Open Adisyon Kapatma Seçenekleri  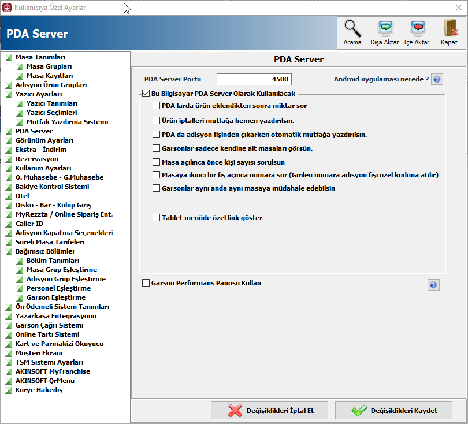pos(64,233)
